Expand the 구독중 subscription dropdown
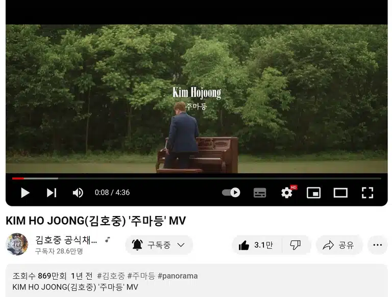This screenshot has height=297, width=392. pos(159,245)
